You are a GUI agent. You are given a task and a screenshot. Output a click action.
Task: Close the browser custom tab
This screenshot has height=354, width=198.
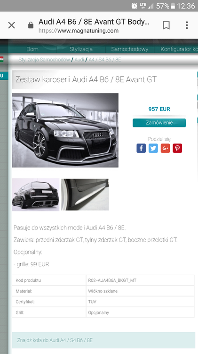(x=11, y=25)
